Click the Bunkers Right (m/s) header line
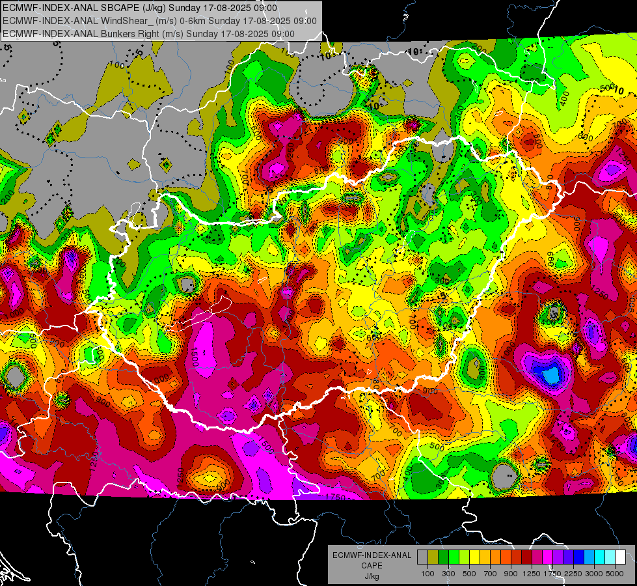Viewport: 637px width, 586px height. pos(149,34)
